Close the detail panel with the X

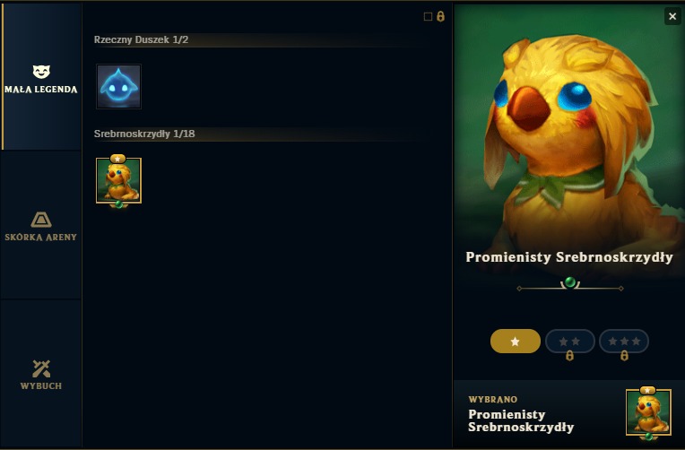coord(672,17)
